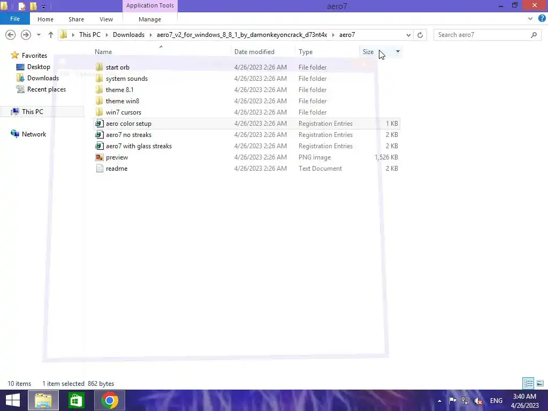
Task: Go up one folder level
Action: [51, 35]
